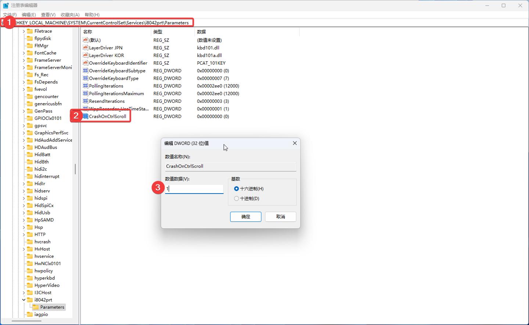
Task: Close the Edit DWORD dialog with X
Action: pos(295,143)
